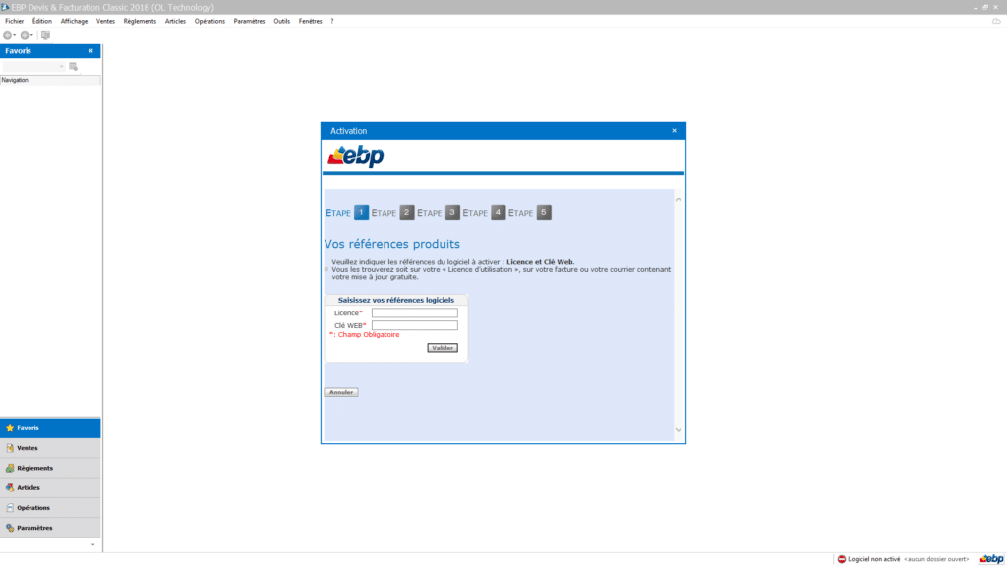Select the Navigation header in sidebar
Image resolution: width=1007 pixels, height=566 pixels.
pos(50,80)
